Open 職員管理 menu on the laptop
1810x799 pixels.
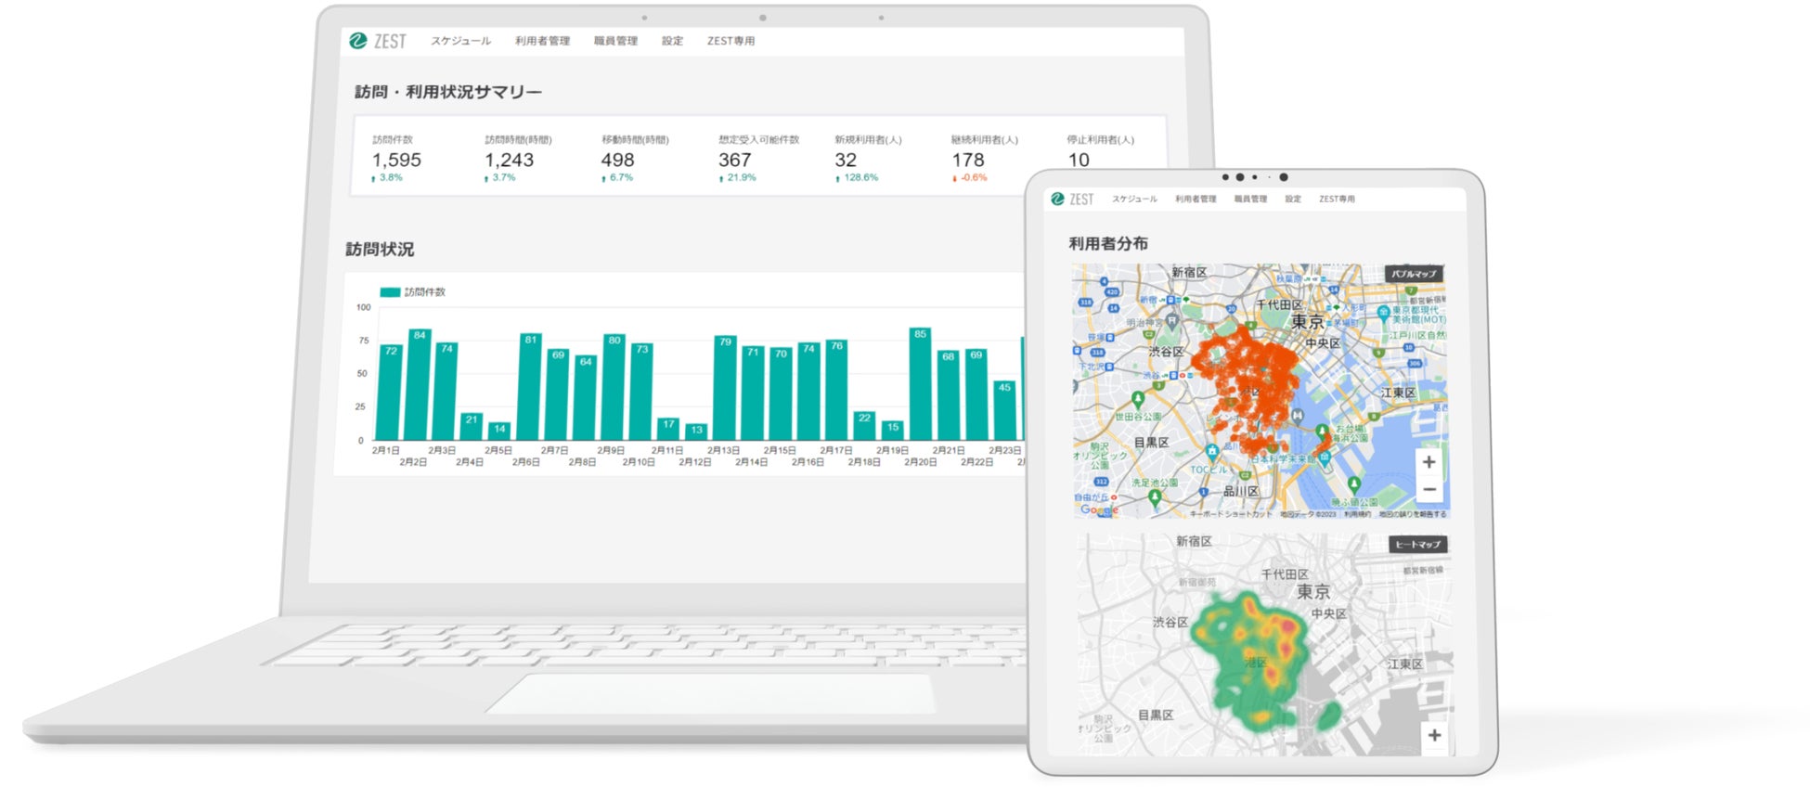615,41
